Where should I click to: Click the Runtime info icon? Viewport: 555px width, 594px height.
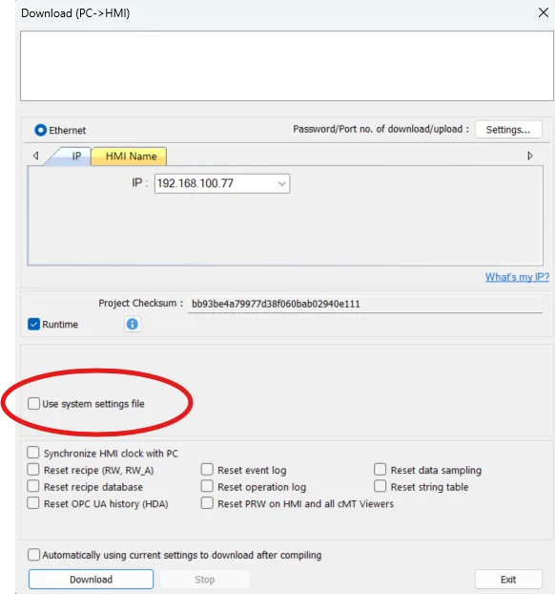(x=132, y=325)
